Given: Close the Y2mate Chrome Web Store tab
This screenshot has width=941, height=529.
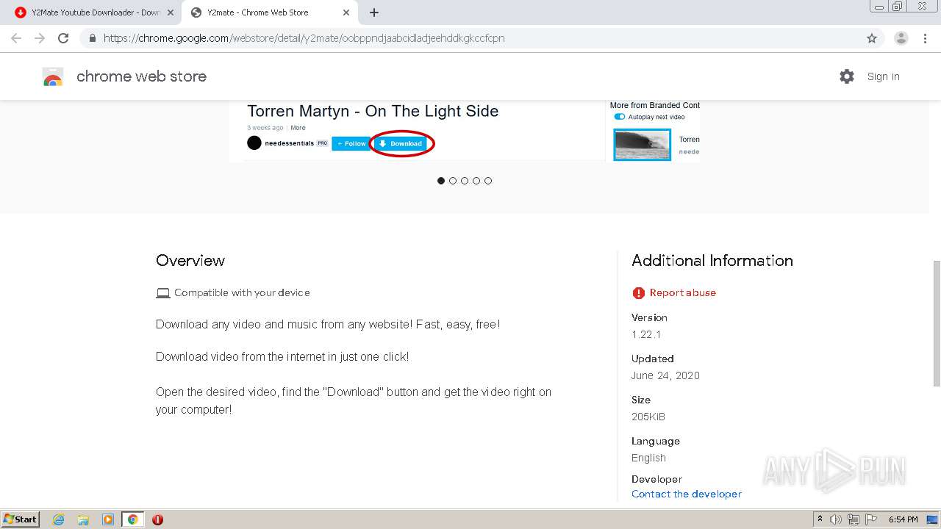Looking at the screenshot, I should click(x=346, y=12).
